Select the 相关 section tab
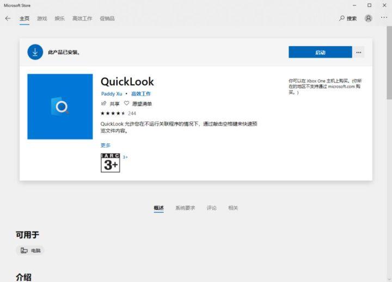 pyautogui.click(x=233, y=208)
